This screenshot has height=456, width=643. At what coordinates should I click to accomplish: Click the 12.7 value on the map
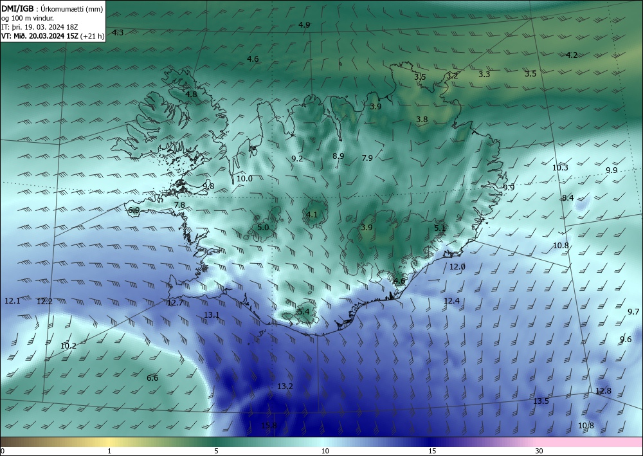(175, 303)
